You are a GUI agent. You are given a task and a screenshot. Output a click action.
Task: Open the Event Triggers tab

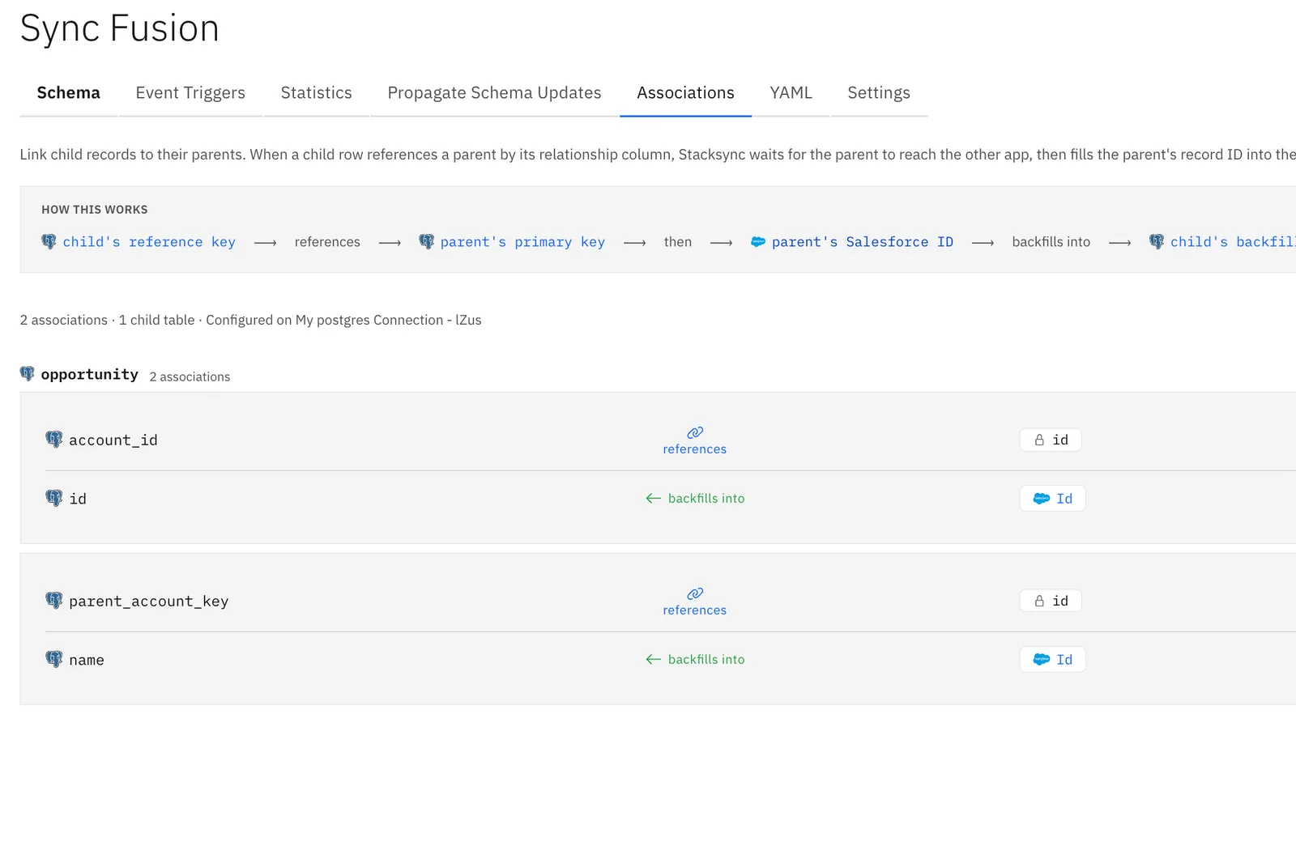pyautogui.click(x=190, y=93)
